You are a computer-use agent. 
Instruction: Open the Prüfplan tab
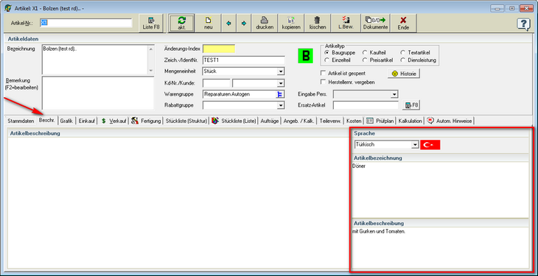tap(380, 121)
